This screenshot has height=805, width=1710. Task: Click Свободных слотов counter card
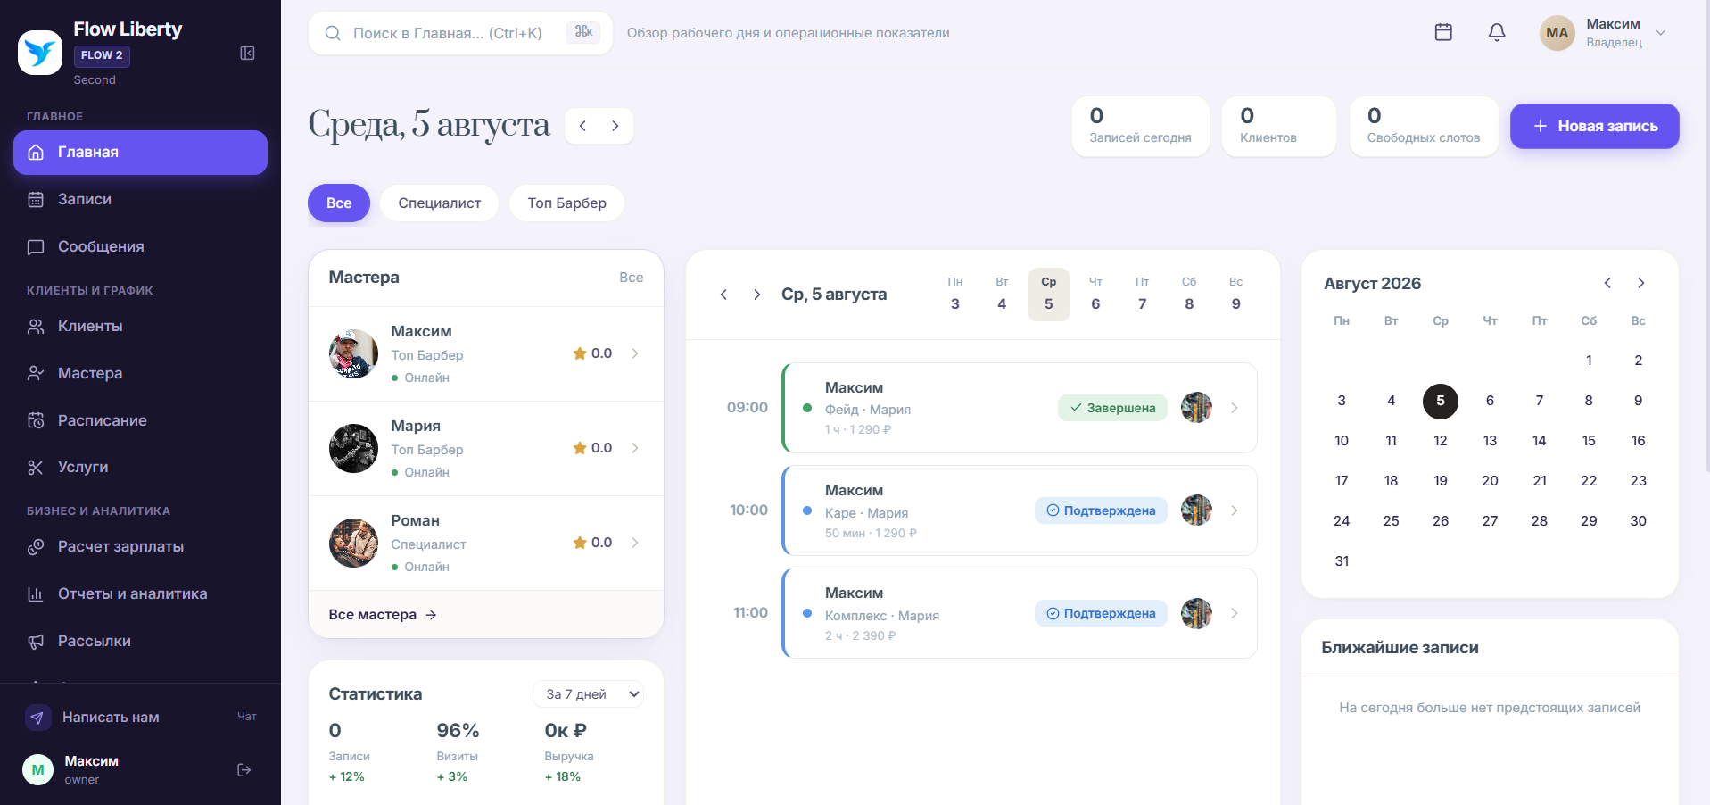pyautogui.click(x=1423, y=127)
